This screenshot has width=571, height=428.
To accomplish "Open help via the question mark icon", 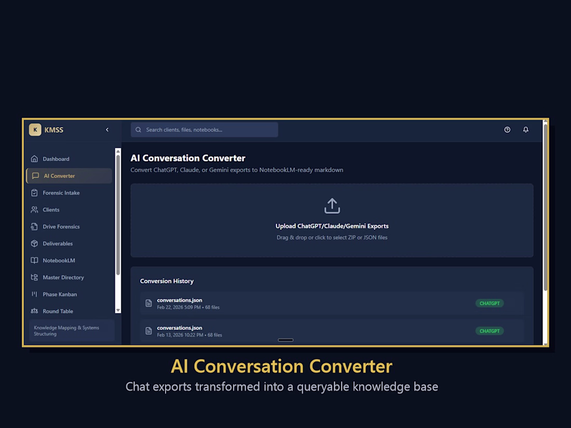I will click(507, 130).
